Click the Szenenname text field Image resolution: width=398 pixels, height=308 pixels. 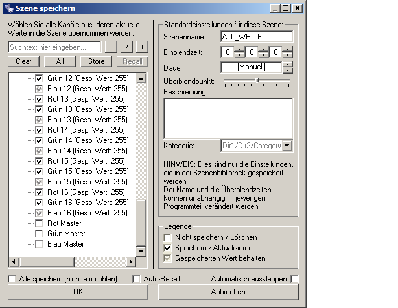(257, 38)
